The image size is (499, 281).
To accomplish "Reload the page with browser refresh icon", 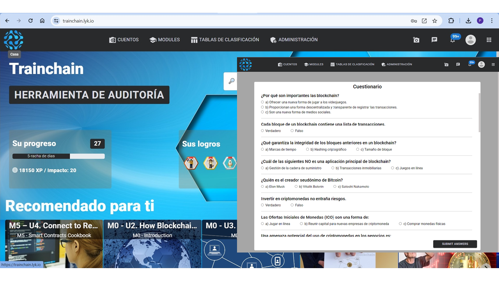I will click(x=30, y=21).
